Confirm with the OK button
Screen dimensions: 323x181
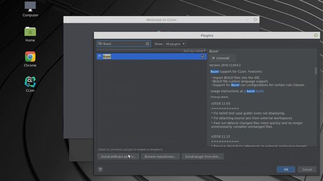click(x=286, y=169)
